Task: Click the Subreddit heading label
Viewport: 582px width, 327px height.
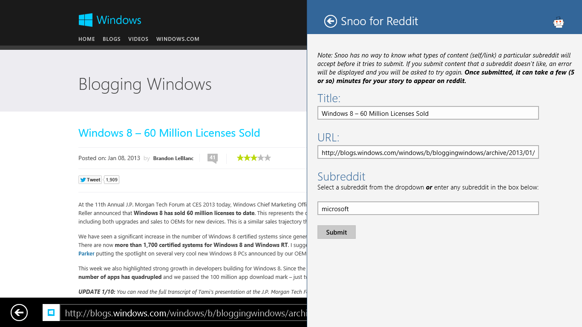Action: click(x=341, y=176)
